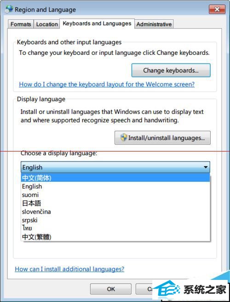Select the Keyboards and Languages tab

97,23
